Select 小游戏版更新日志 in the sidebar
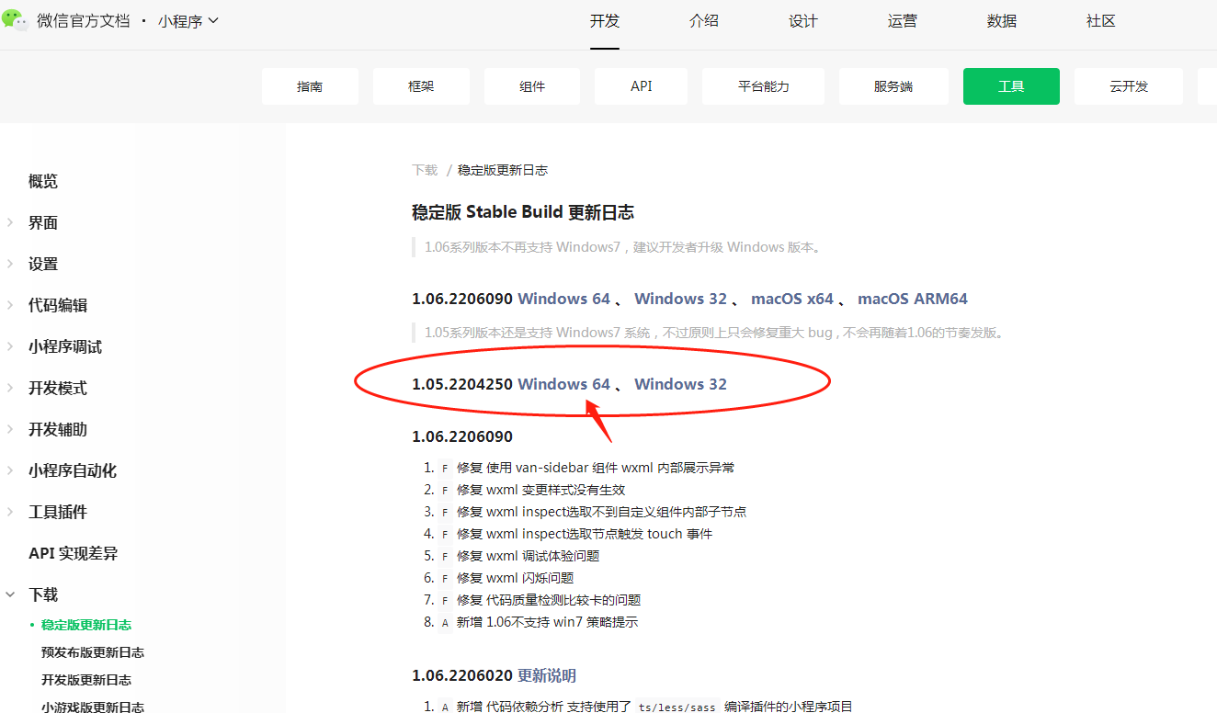This screenshot has height=713, width=1217. 93,706
